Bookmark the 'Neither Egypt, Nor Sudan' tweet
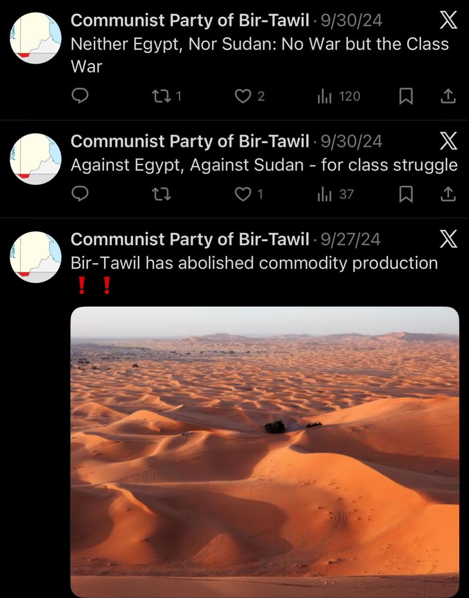The image size is (469, 598). (406, 96)
